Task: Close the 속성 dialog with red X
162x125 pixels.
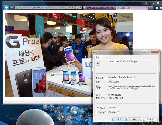Action: [x=155, y=52]
